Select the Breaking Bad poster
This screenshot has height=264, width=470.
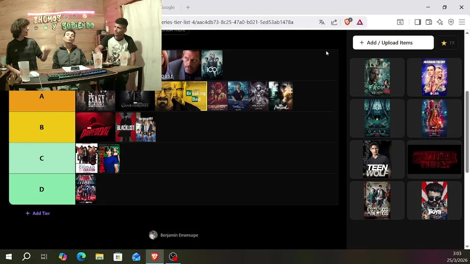point(181,96)
